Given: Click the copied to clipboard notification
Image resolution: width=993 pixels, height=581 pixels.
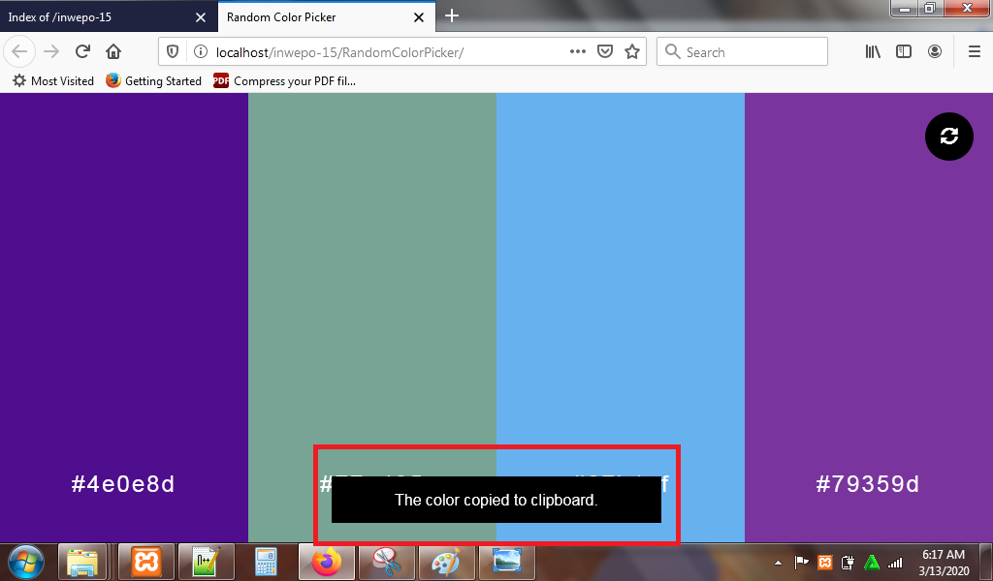Looking at the screenshot, I should pyautogui.click(x=496, y=500).
